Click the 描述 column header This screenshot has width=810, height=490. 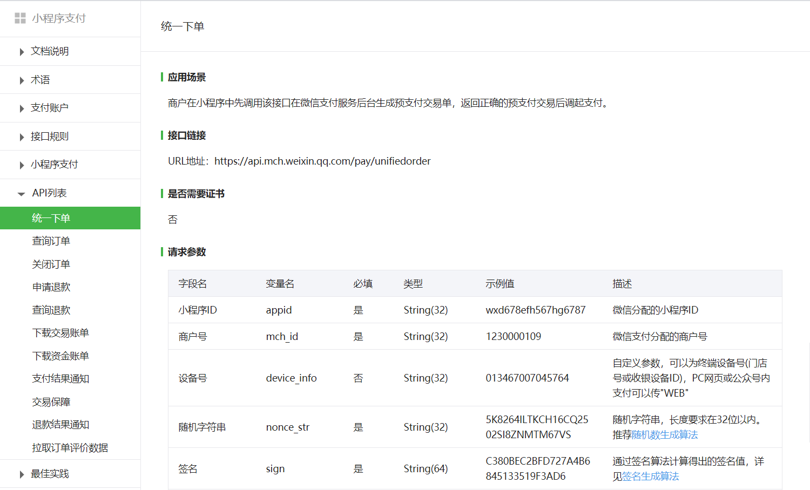coord(622,284)
